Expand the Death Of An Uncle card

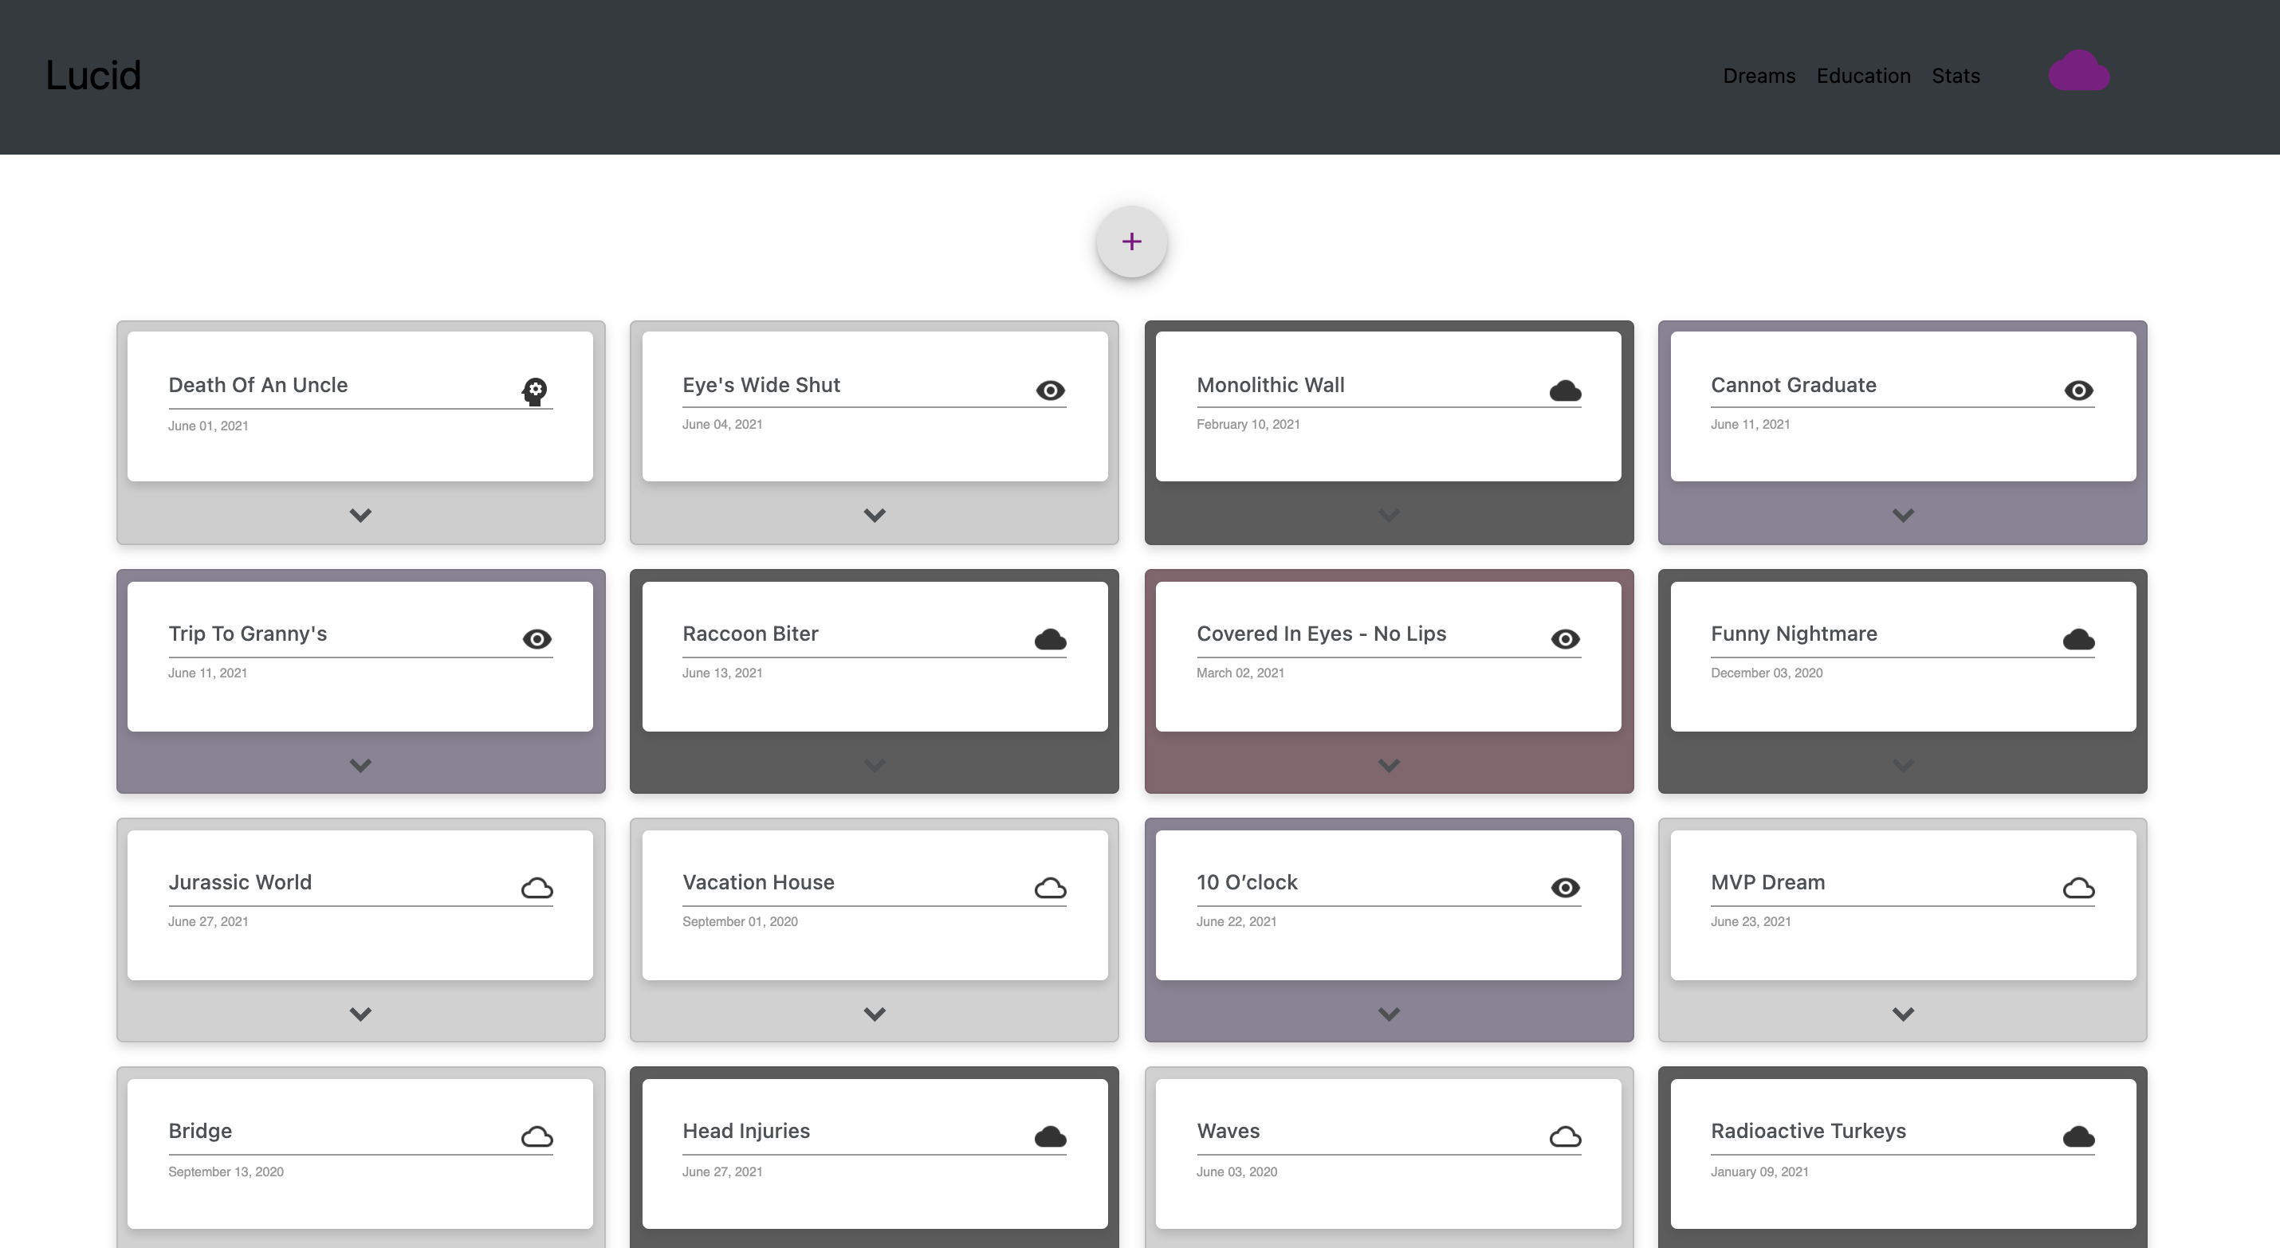click(360, 515)
